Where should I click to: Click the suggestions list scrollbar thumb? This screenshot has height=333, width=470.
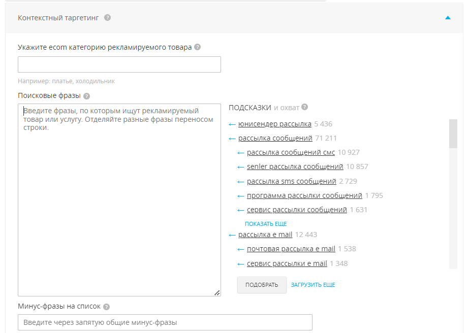(x=453, y=134)
